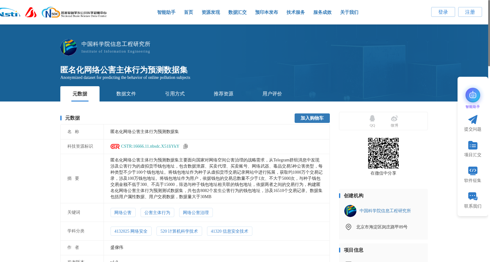This screenshot has height=262, width=490.
Task: Open the NSTI logo link
Action: pos(10,13)
